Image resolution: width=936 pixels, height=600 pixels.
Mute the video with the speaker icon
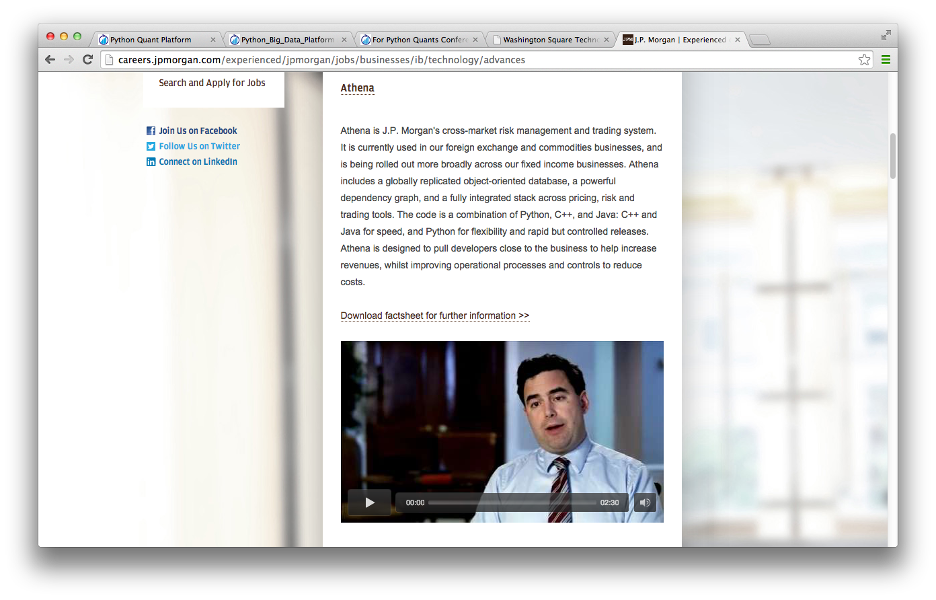645,502
